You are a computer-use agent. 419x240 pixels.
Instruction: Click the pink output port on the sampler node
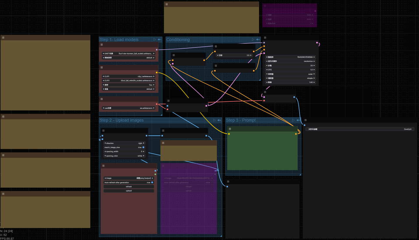[x=317, y=43]
